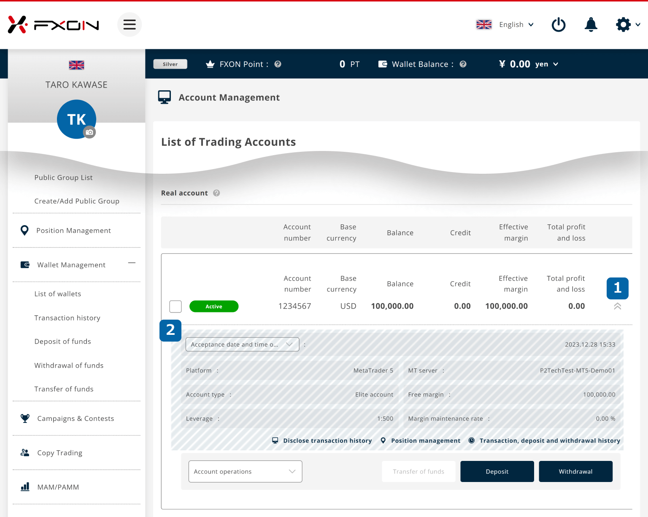Viewport: 648px width, 517px height.
Task: Click the UK flag language icon
Action: tap(484, 24)
